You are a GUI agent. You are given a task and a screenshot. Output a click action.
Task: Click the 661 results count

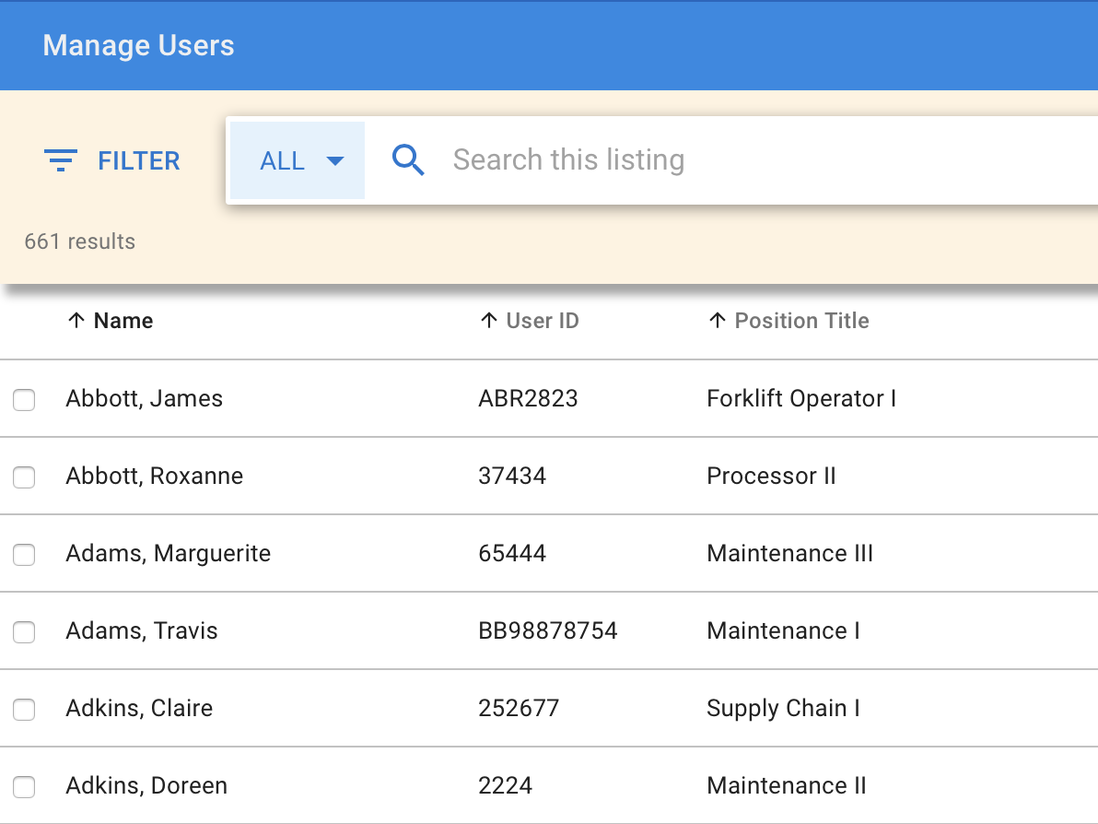80,241
